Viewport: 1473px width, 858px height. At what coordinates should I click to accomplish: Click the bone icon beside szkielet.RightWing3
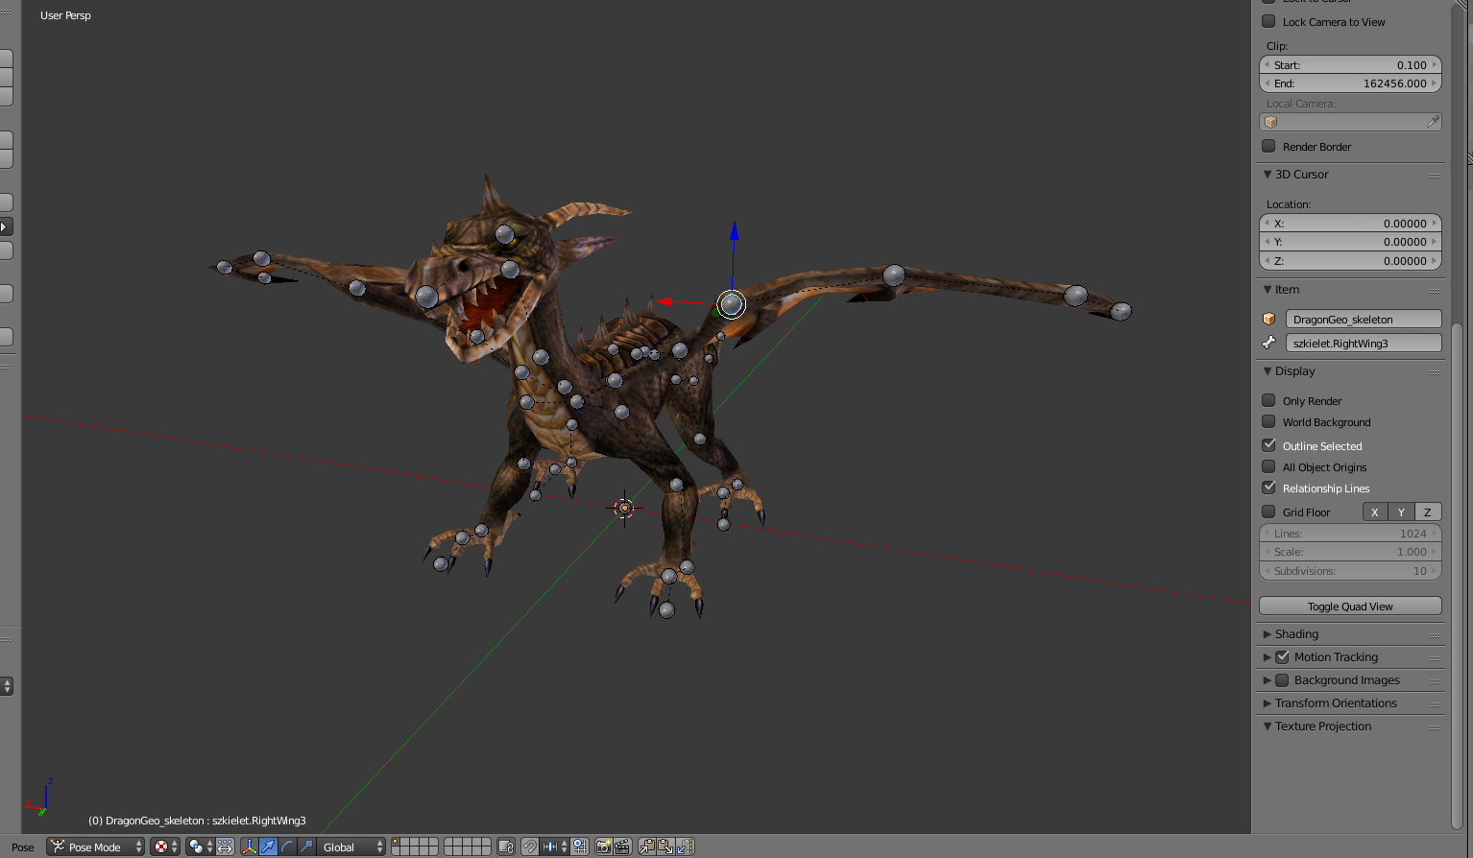1269,343
